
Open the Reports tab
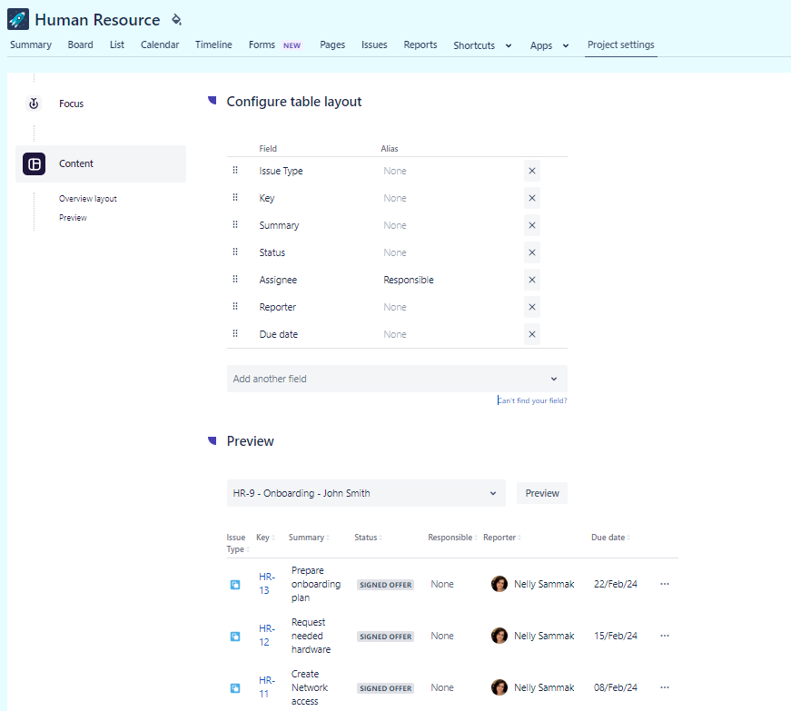coord(420,44)
